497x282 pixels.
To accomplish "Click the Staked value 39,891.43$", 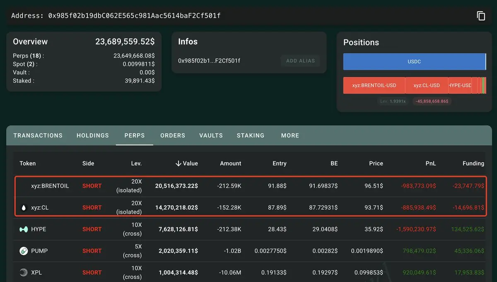I will pyautogui.click(x=140, y=81).
